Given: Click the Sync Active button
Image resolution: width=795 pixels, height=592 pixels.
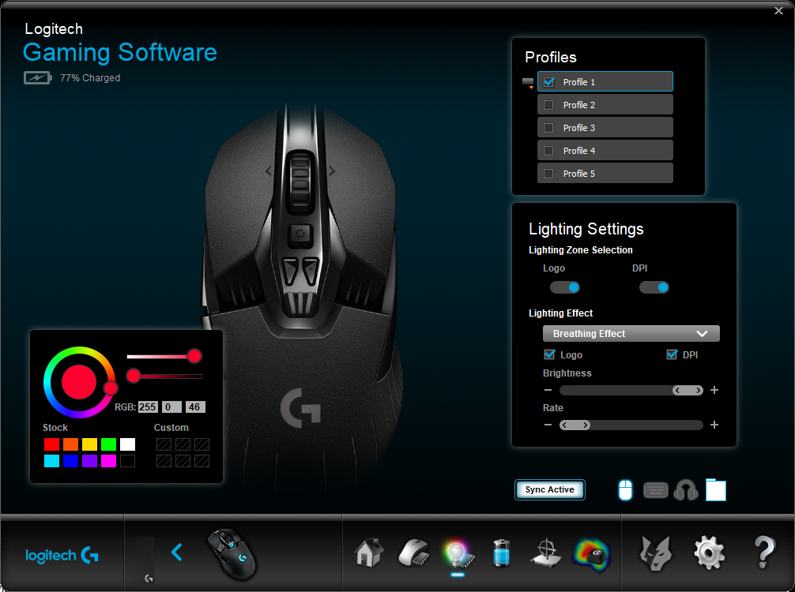Looking at the screenshot, I should (549, 489).
